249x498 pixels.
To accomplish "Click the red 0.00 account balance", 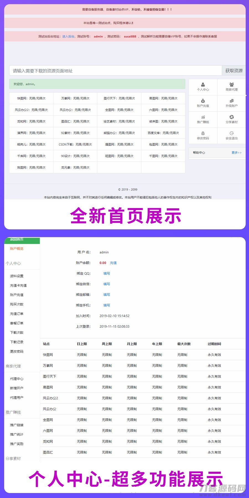I will (x=103, y=263).
